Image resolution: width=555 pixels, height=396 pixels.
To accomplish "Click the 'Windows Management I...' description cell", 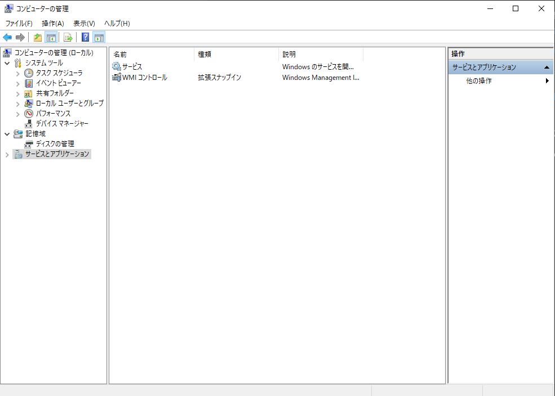I will (x=321, y=78).
